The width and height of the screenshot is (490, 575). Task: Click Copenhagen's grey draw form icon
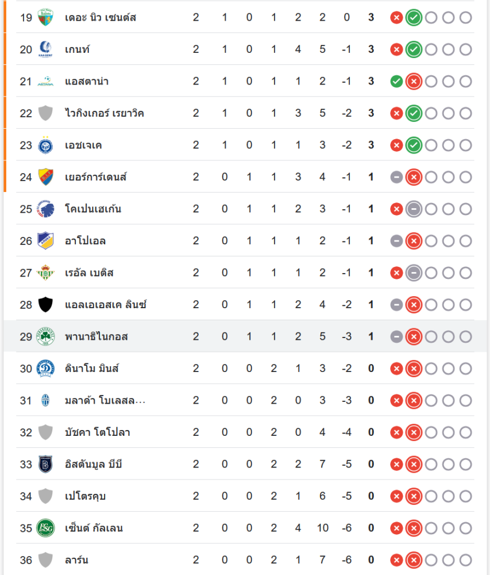pos(413,209)
